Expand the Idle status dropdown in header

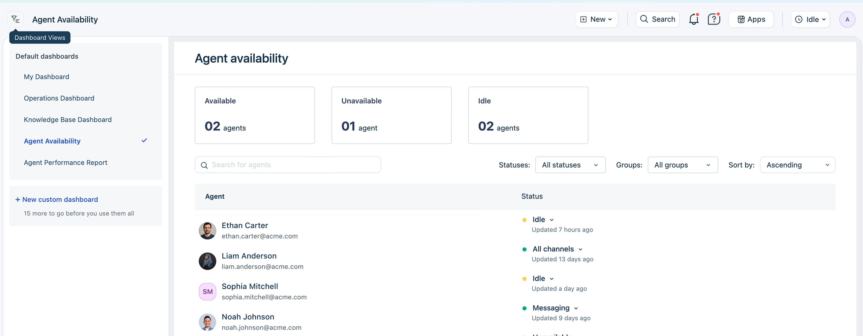coord(810,19)
